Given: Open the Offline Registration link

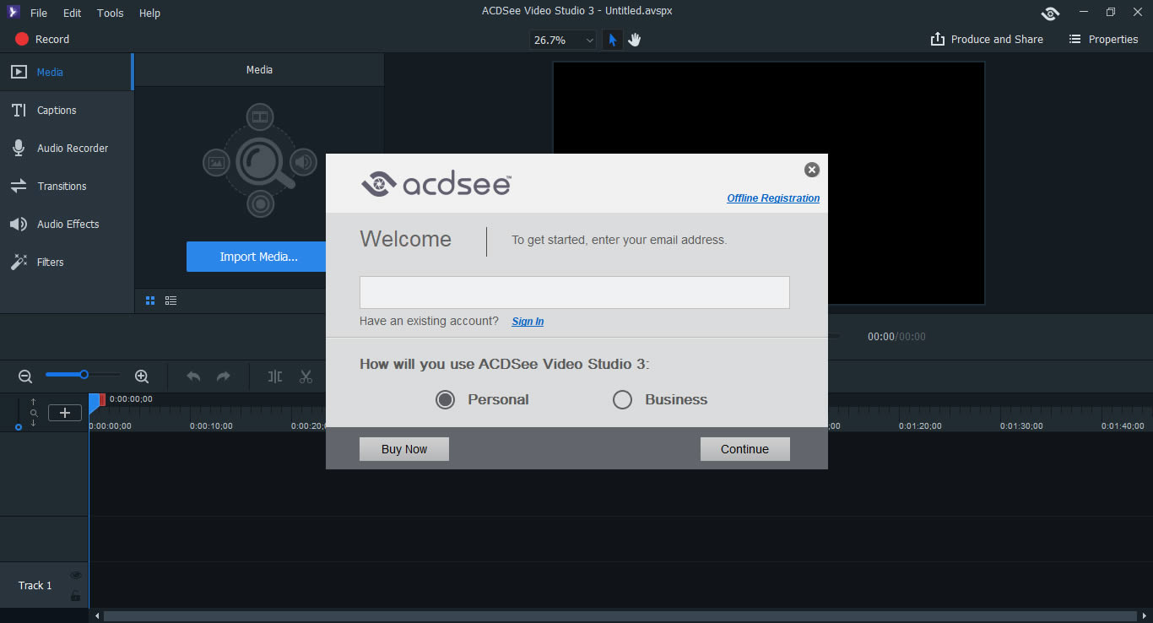Looking at the screenshot, I should [773, 198].
